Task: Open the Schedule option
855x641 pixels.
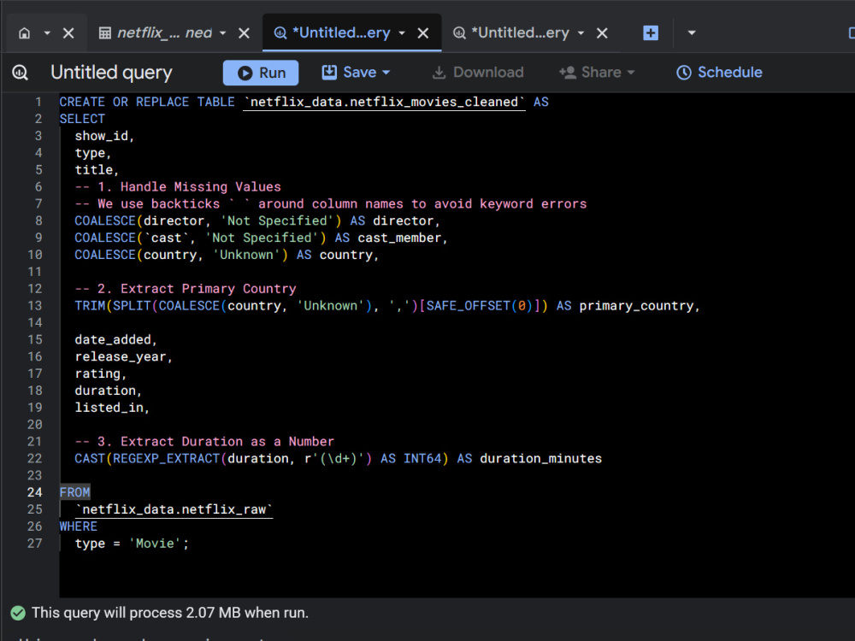Action: 719,73
